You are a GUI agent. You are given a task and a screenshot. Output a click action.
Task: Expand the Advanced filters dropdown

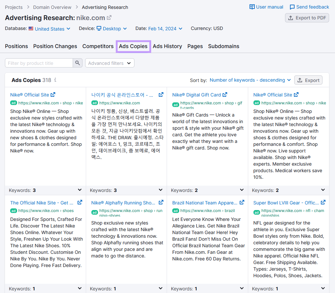pos(109,63)
